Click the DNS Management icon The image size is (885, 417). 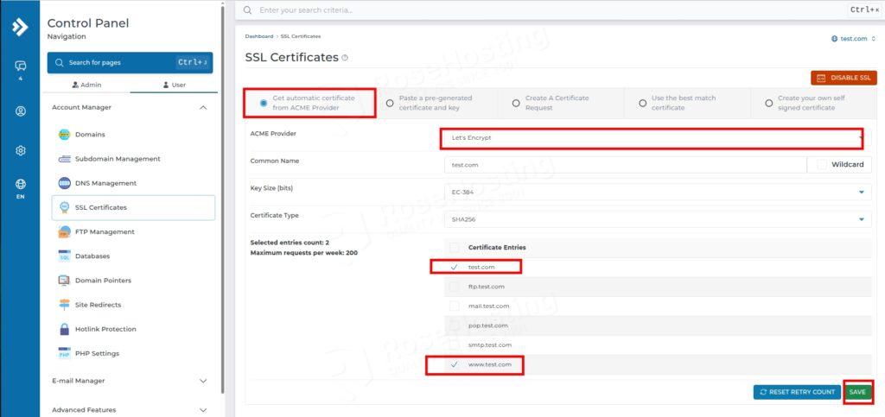(x=64, y=183)
